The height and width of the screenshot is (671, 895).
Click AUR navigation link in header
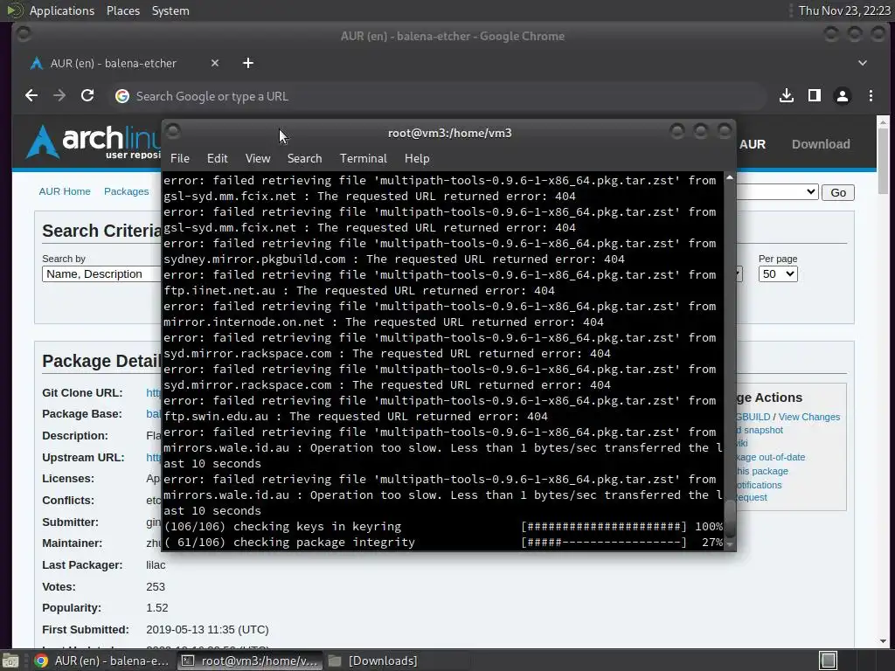[753, 144]
